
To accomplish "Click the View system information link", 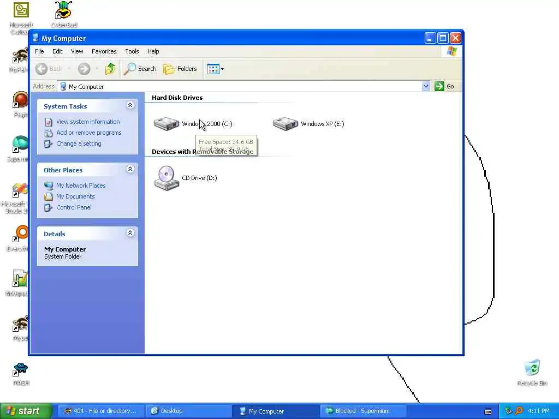I will pos(88,122).
